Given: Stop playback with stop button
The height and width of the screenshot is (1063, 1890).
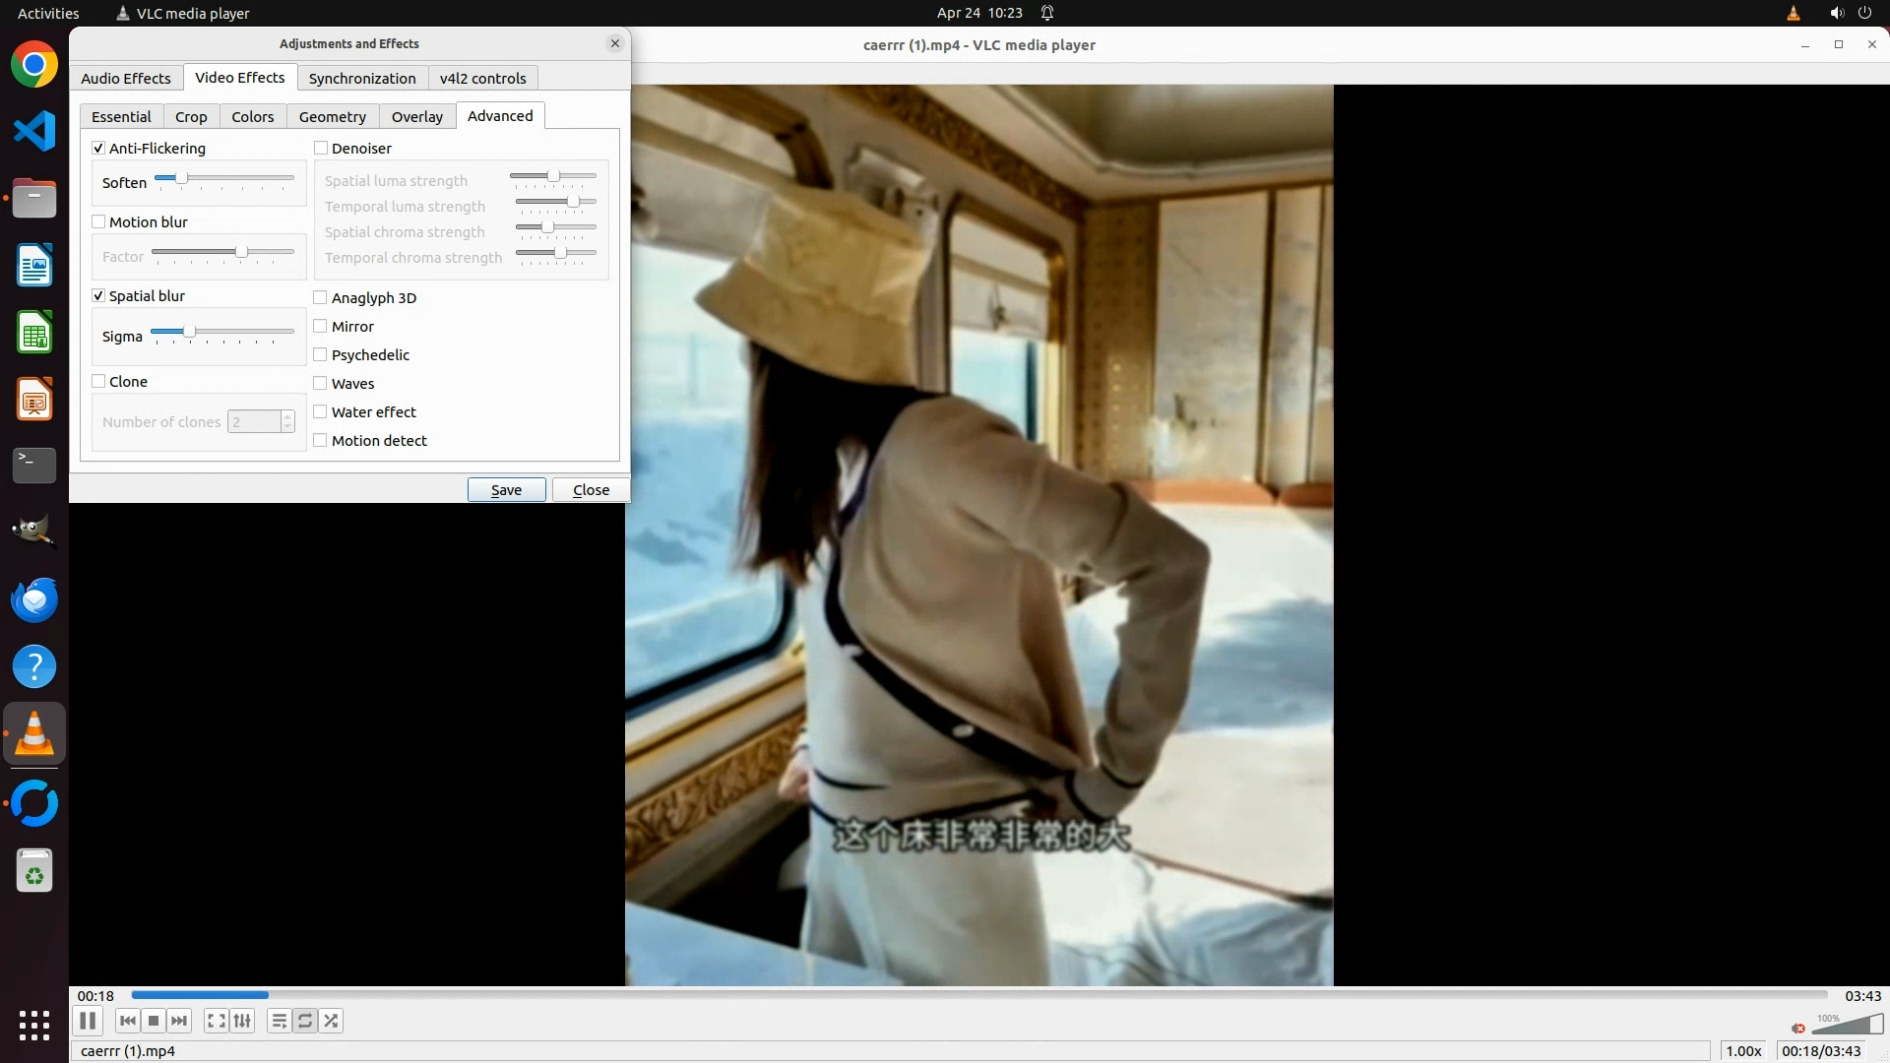Looking at the screenshot, I should click(x=154, y=1021).
